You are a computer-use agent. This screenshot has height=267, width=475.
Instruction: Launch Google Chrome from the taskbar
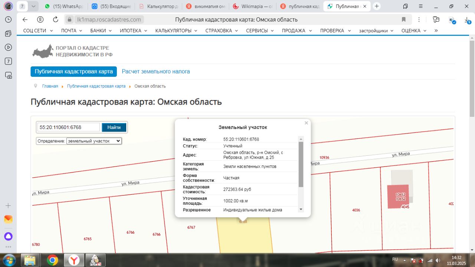click(52, 260)
